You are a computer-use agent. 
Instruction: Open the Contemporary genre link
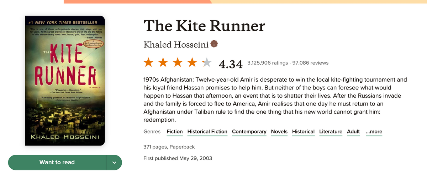249,132
